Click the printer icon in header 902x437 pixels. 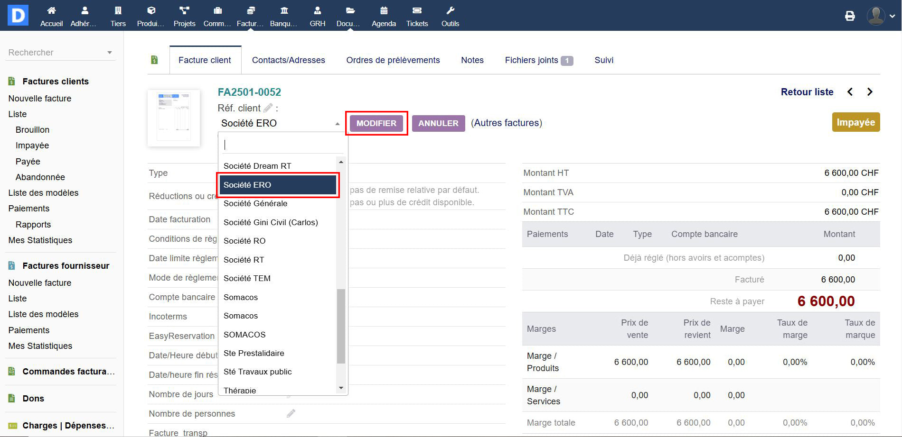850,16
